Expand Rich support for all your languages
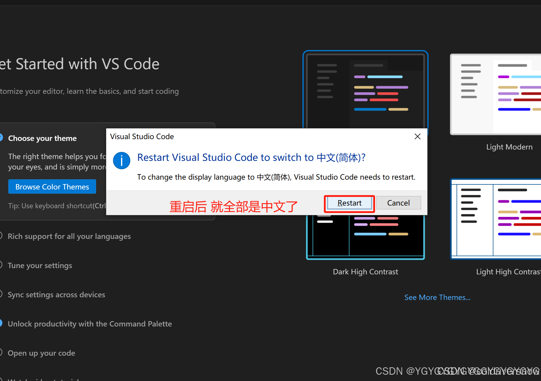This screenshot has width=541, height=381. pyautogui.click(x=69, y=236)
